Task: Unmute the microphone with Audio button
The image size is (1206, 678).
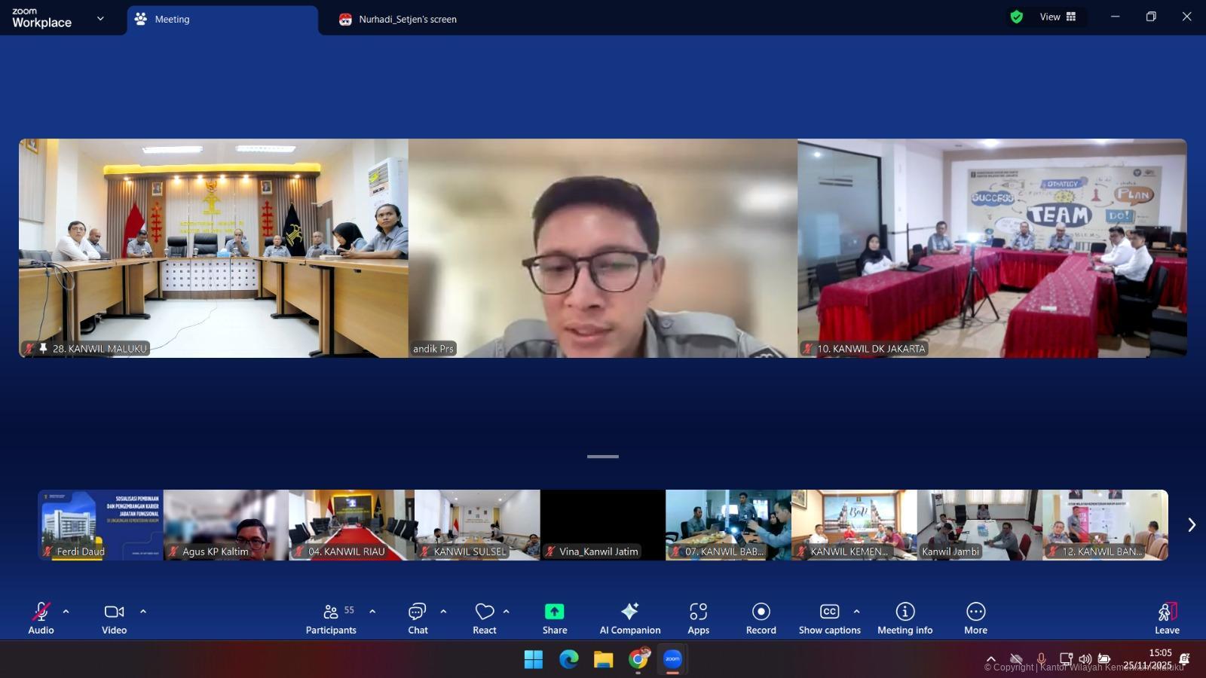Action: [x=41, y=618]
